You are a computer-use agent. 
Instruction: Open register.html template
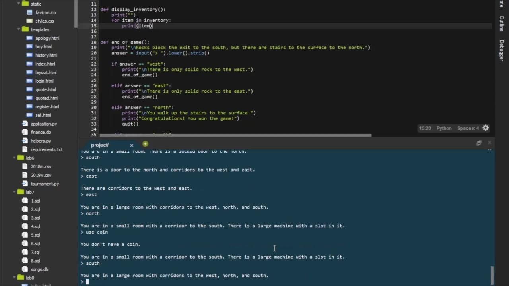pyautogui.click(x=47, y=107)
